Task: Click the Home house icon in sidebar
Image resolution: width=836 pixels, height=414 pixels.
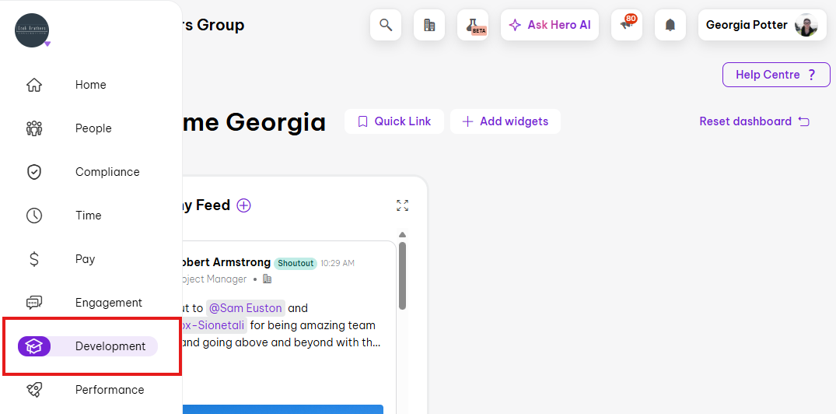Action: click(x=34, y=85)
